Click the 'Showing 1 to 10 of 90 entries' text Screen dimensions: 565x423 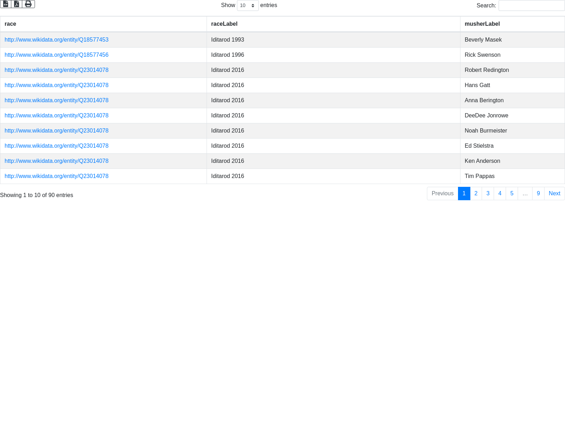[x=37, y=195]
